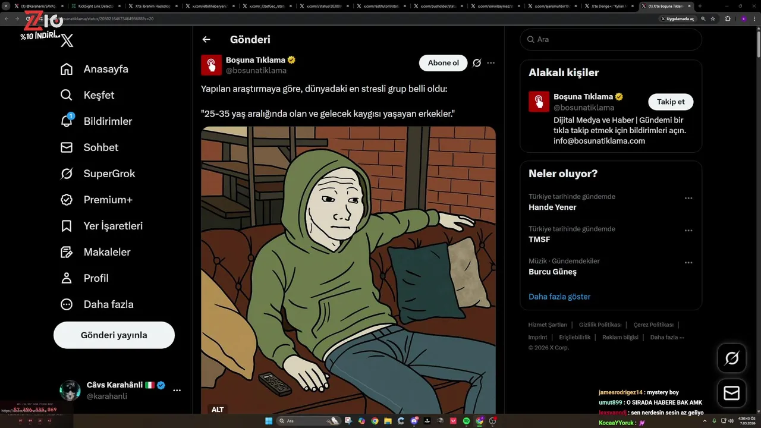Switch to x.com/ismailsaymaz tab
Viewport: 761px width, 428px height.
coord(495,6)
